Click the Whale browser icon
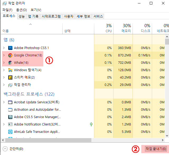Image resolution: width=169 pixels, height=155 pixels. [10, 63]
